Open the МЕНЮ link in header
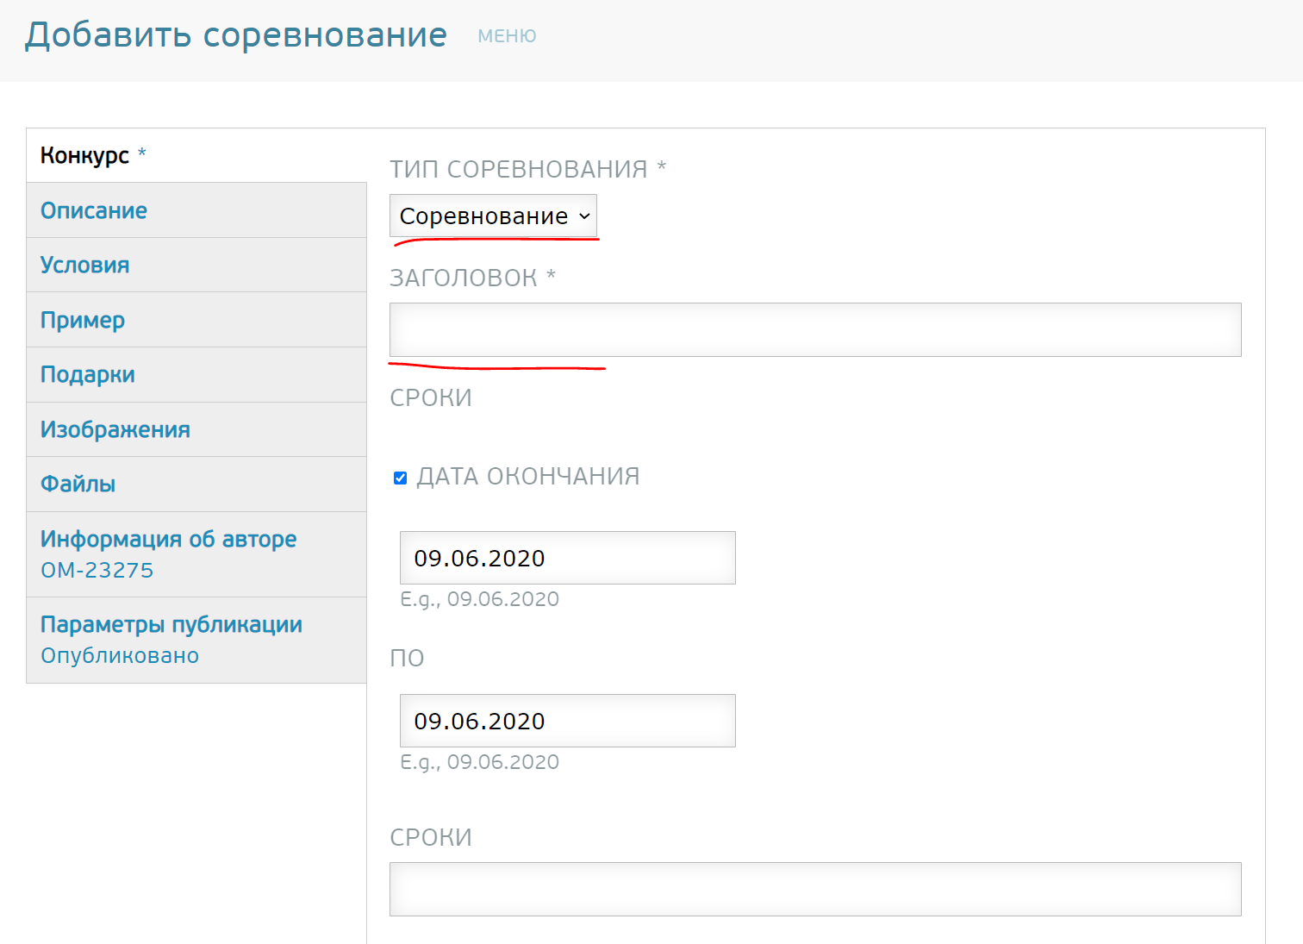The image size is (1303, 944). tap(507, 36)
